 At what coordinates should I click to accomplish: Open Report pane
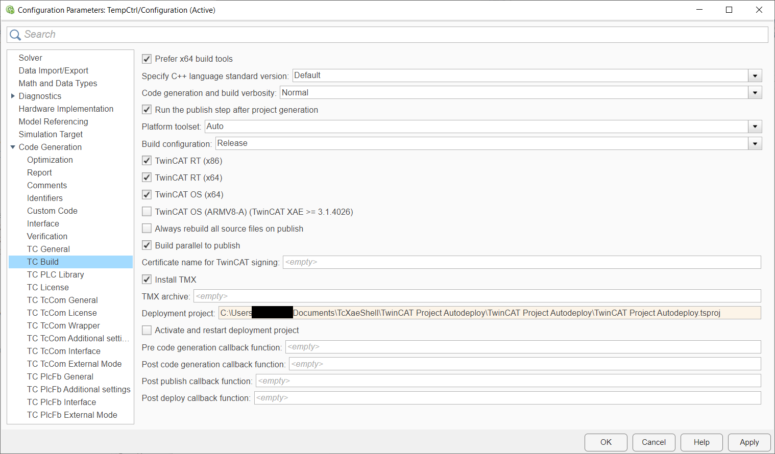point(39,172)
